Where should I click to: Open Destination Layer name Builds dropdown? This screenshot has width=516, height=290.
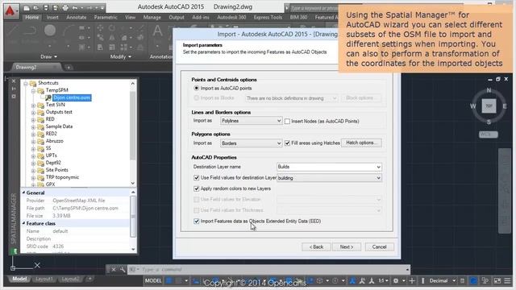[329, 167]
